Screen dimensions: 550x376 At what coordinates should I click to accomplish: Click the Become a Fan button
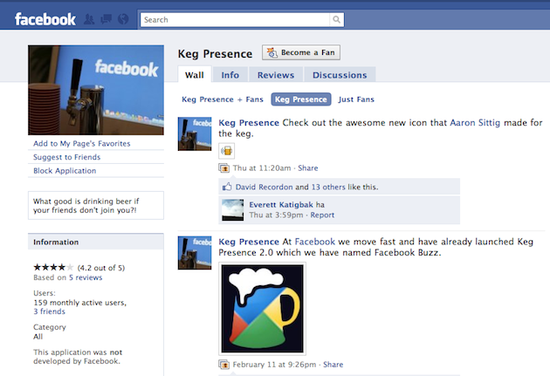tap(301, 52)
